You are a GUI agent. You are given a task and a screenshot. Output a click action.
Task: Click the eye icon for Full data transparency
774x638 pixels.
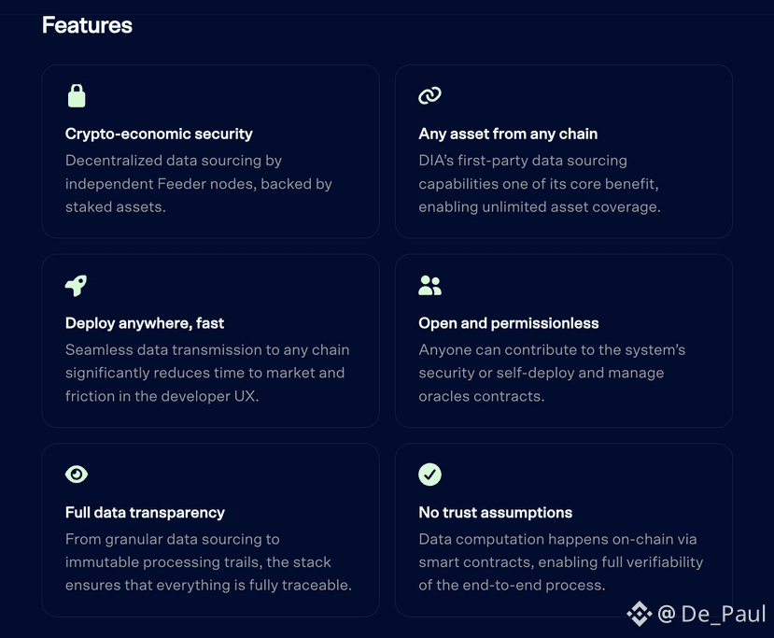[x=77, y=475]
